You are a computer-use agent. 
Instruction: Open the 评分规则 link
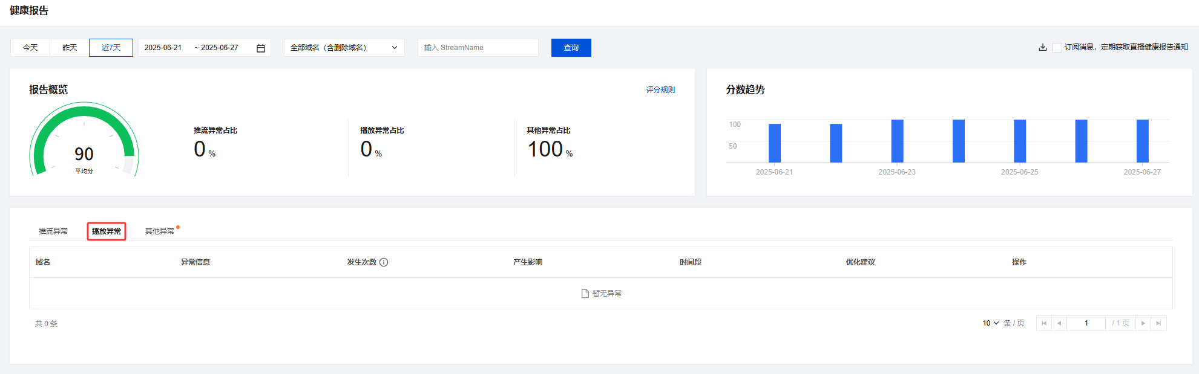tap(660, 90)
